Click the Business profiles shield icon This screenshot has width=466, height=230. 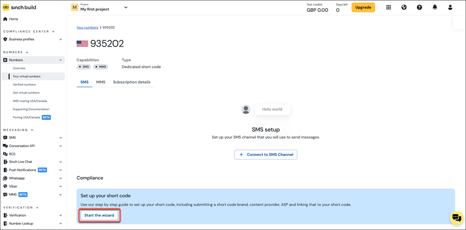(x=5, y=39)
